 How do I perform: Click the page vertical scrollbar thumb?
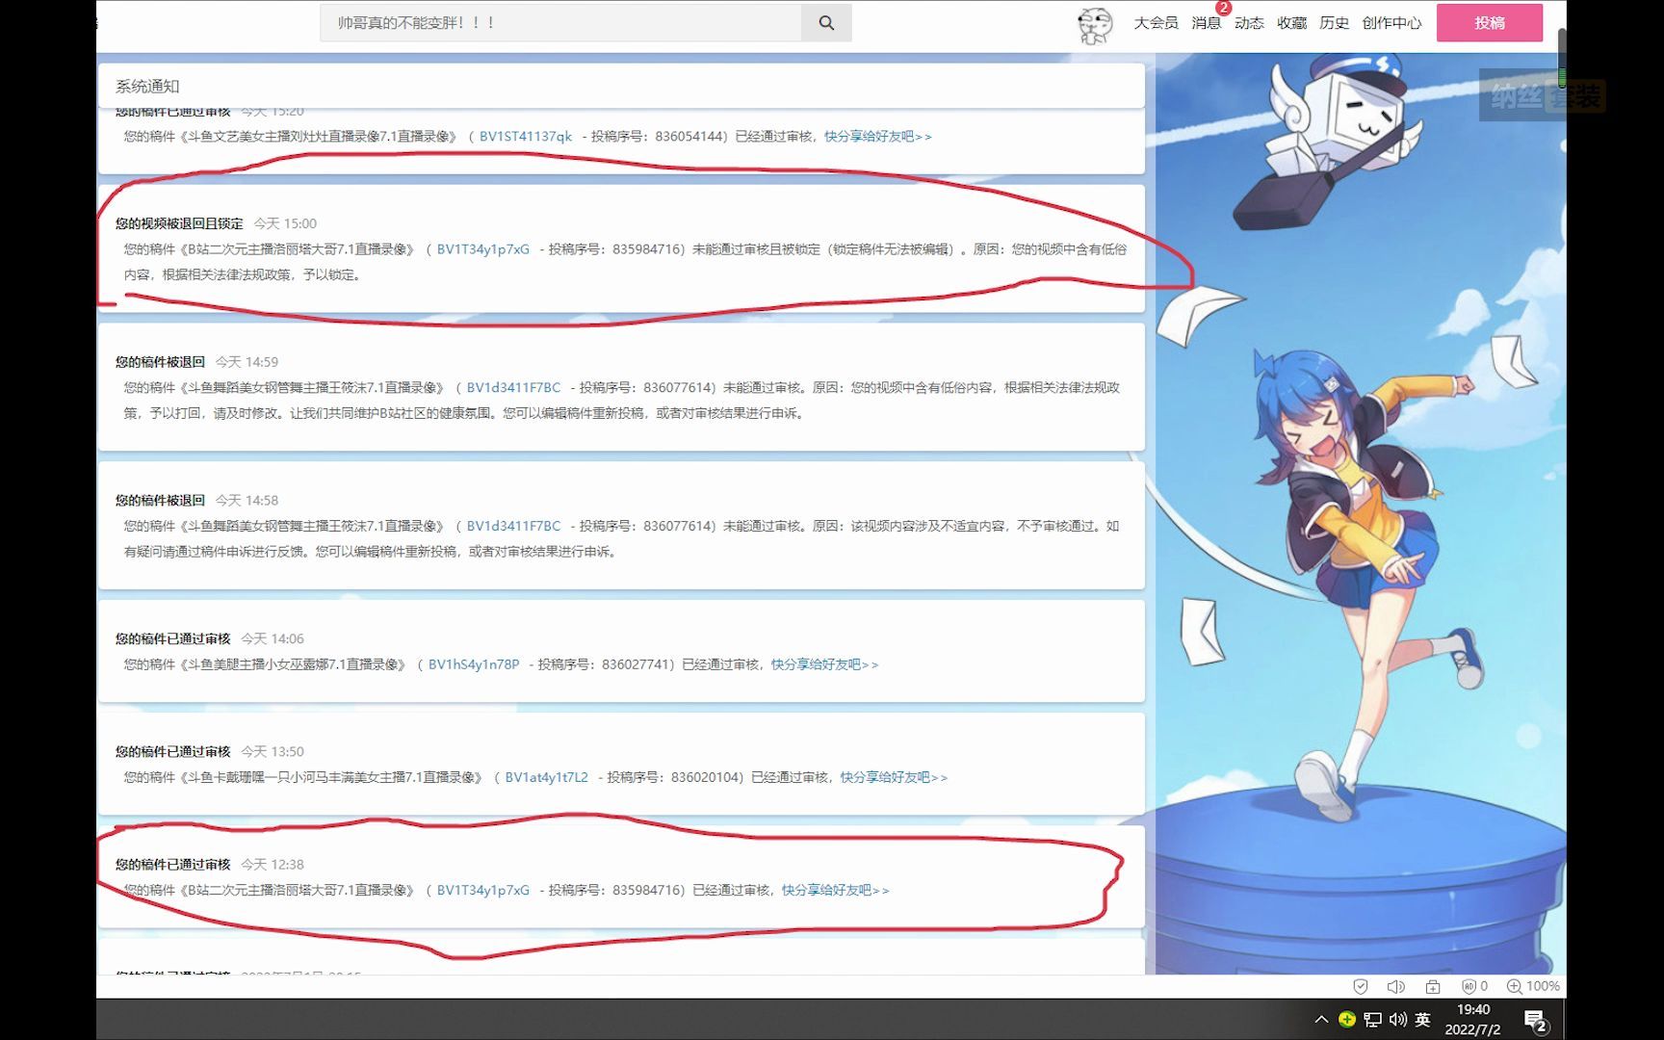click(1561, 58)
